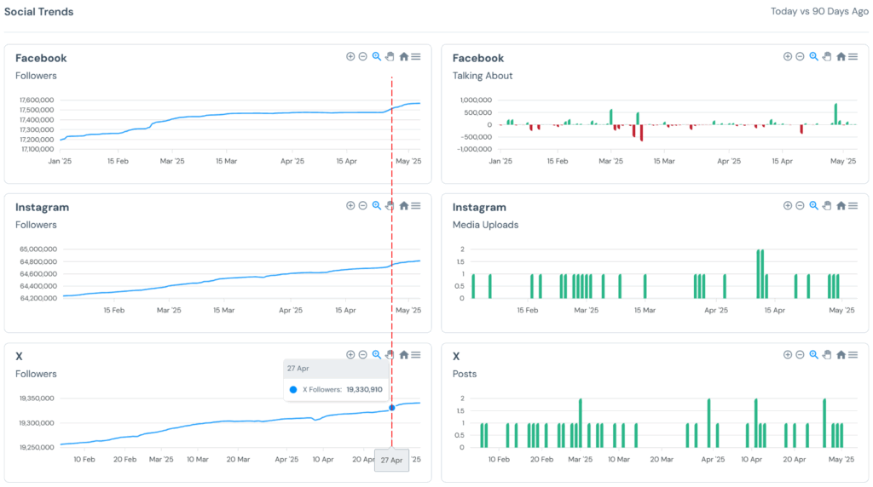873x487 pixels.
Task: Zoom in on X Posts chart
Action: pos(787,355)
